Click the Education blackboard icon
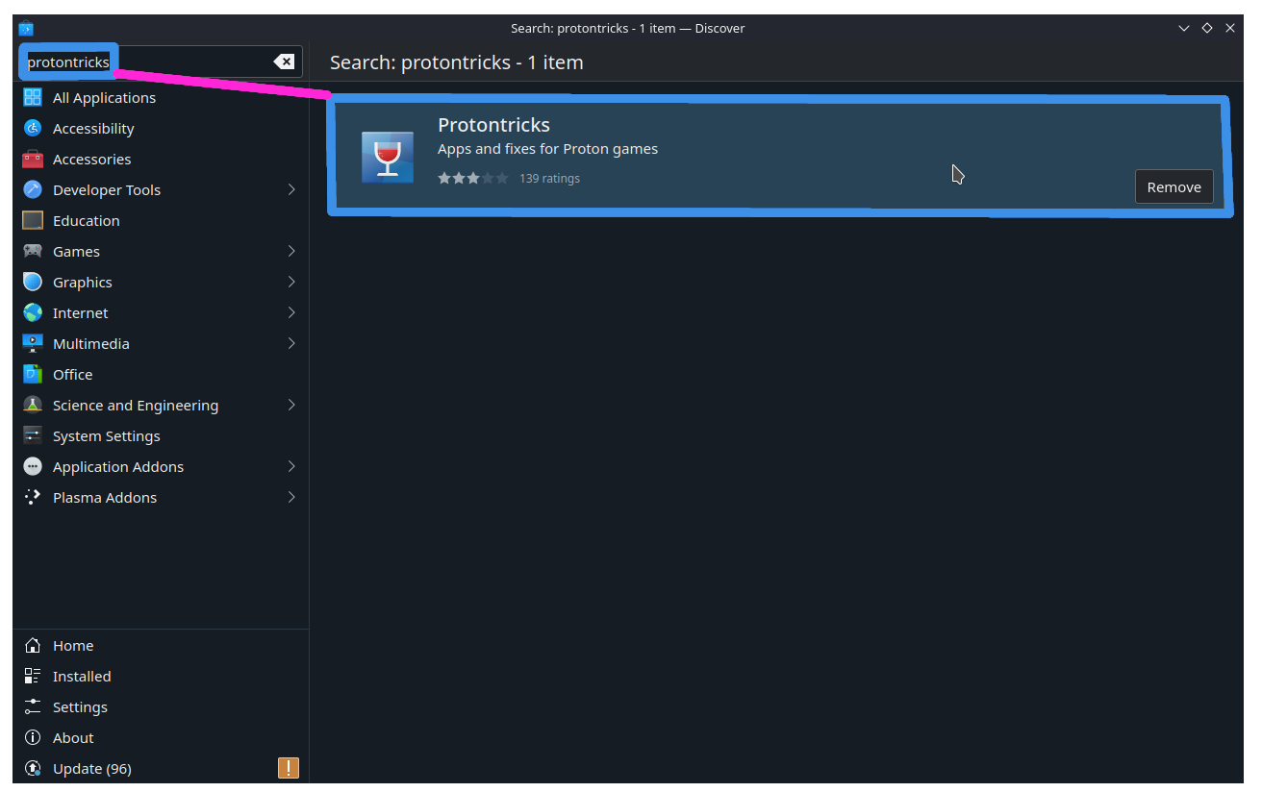The width and height of the screenshot is (1262, 792). coord(33,220)
